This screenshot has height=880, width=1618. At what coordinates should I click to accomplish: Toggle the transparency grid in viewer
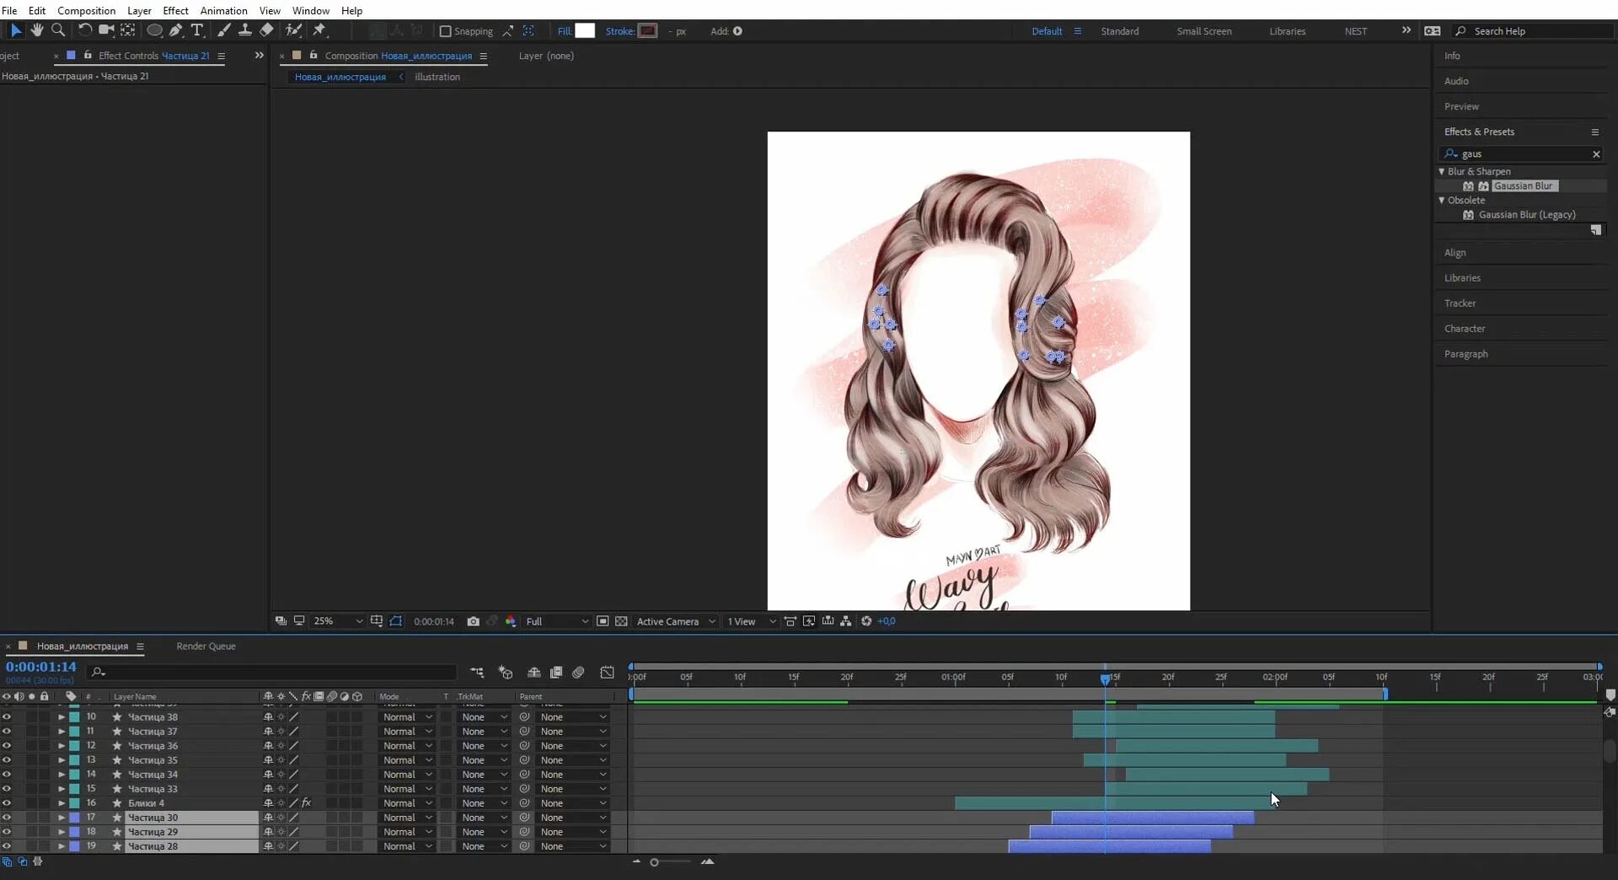[x=621, y=621]
